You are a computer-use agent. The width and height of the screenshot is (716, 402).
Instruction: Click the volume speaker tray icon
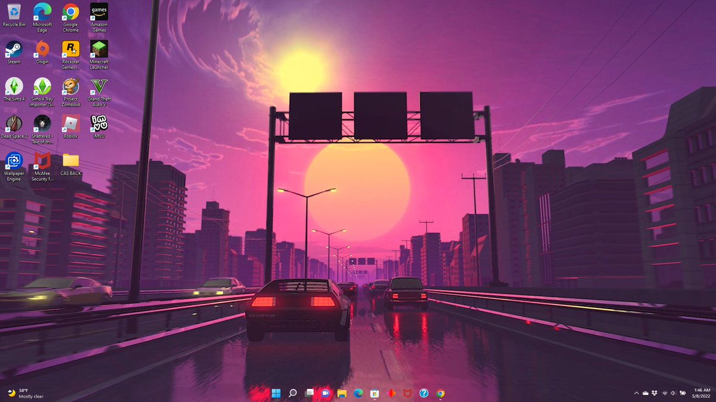pyautogui.click(x=673, y=393)
